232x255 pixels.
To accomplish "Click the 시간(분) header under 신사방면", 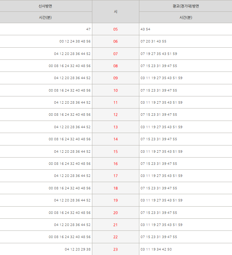I will click(45, 17).
